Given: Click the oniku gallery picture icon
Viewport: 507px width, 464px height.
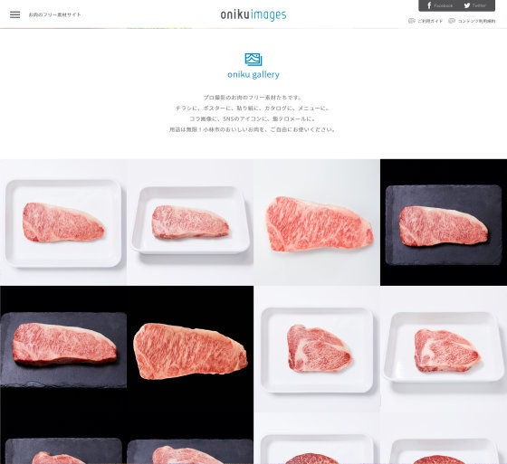Looking at the screenshot, I should point(253,60).
